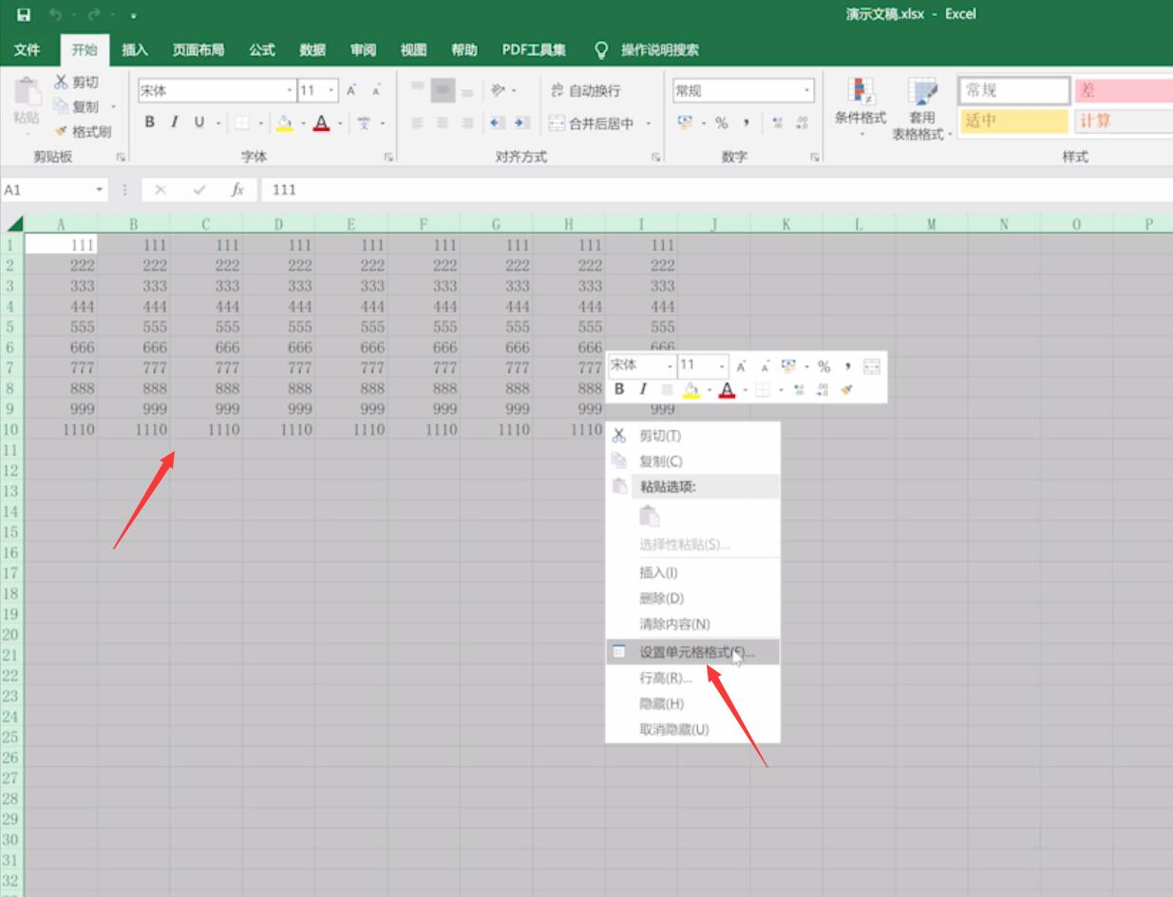The image size is (1173, 897).
Task: Choose 隐藏(H) in the context menu
Action: [692, 703]
